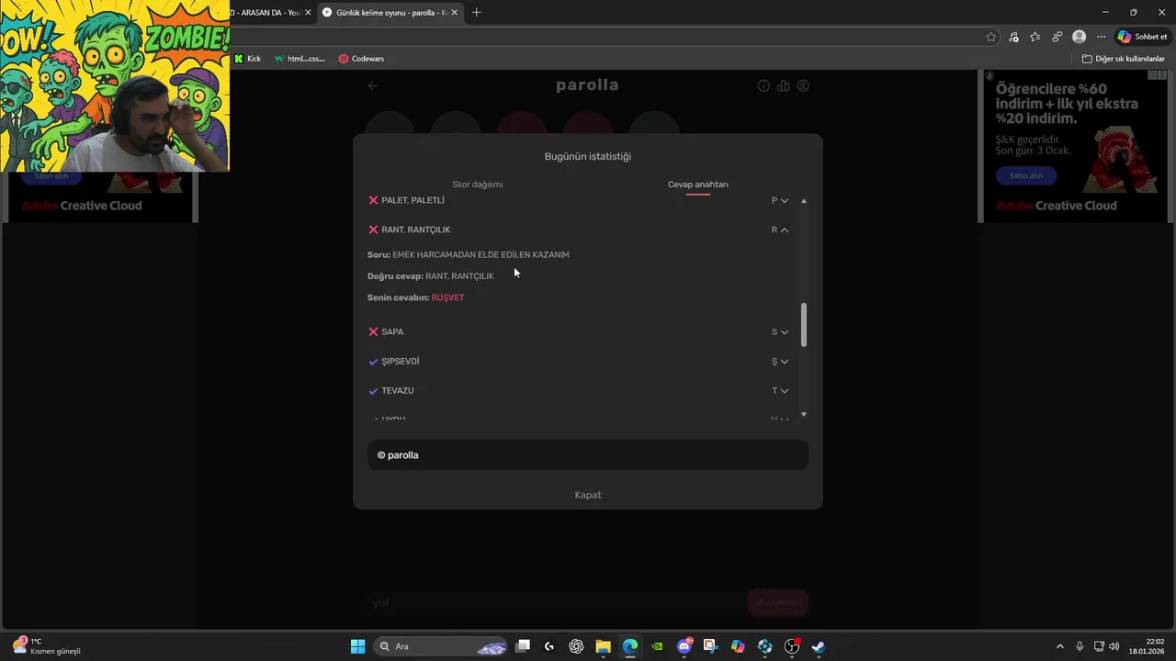The width and height of the screenshot is (1176, 661).
Task: Click the wrong answer RÜŞVET text
Action: point(447,297)
